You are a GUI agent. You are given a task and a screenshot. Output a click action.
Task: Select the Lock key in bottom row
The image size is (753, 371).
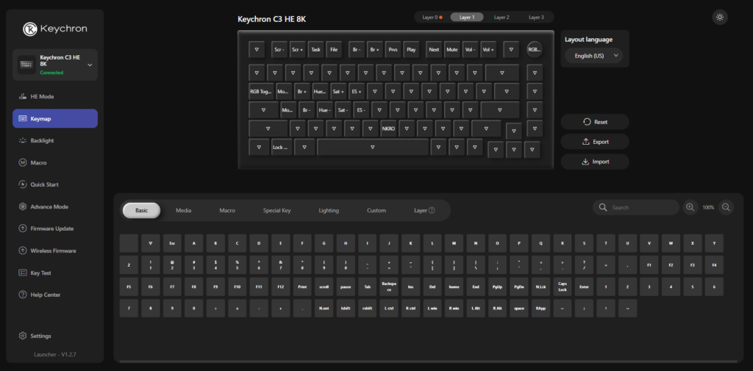[x=282, y=148]
